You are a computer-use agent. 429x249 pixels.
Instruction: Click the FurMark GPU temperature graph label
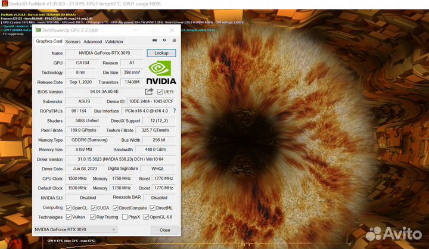pyautogui.click(x=71, y=241)
